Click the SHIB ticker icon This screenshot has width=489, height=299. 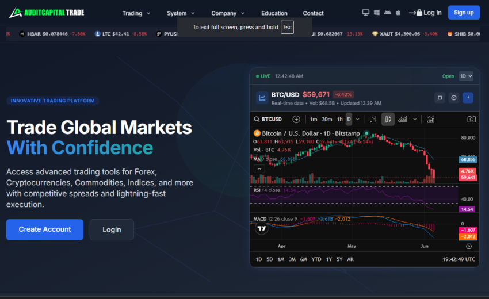pos(450,34)
